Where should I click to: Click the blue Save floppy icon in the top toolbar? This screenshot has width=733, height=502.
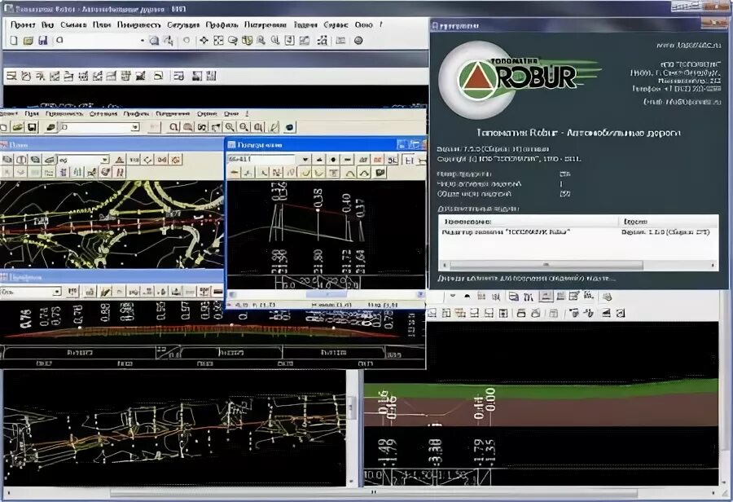pyautogui.click(x=43, y=41)
